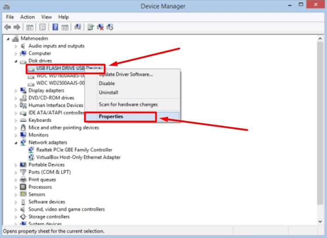Image resolution: width=327 pixels, height=238 pixels.
Task: Click the Print queues printer icon
Action: tap(23, 180)
